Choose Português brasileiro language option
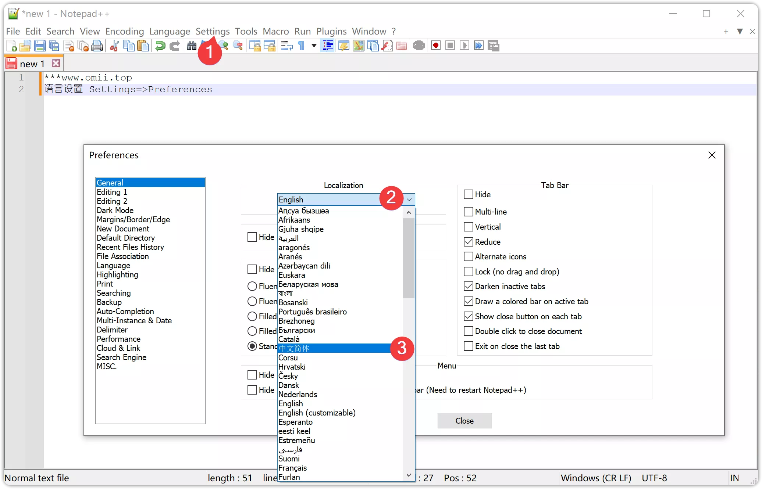Image resolution: width=762 pixels, height=489 pixels. point(340,312)
